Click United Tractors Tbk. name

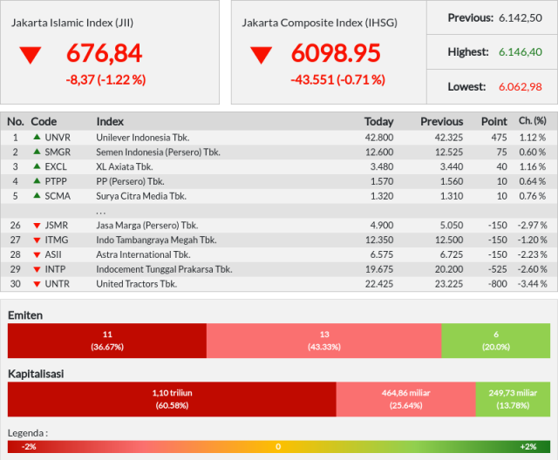[136, 284]
